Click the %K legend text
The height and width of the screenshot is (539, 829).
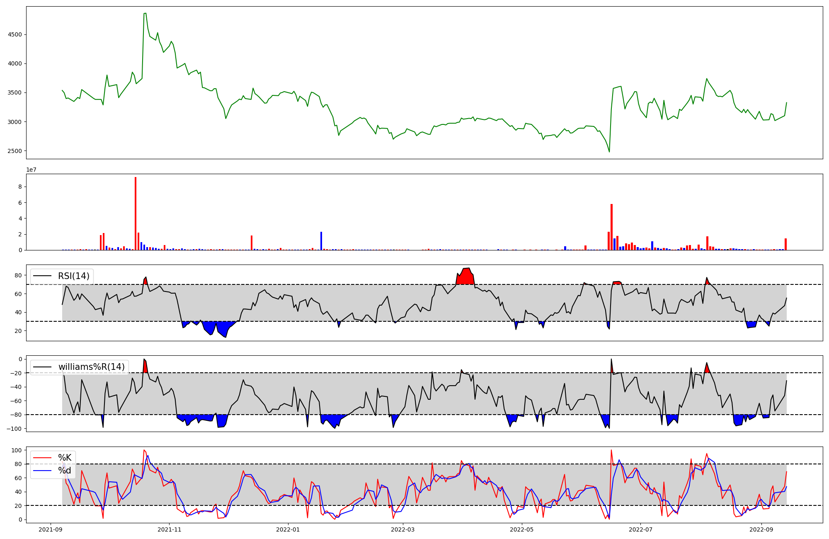[65, 458]
